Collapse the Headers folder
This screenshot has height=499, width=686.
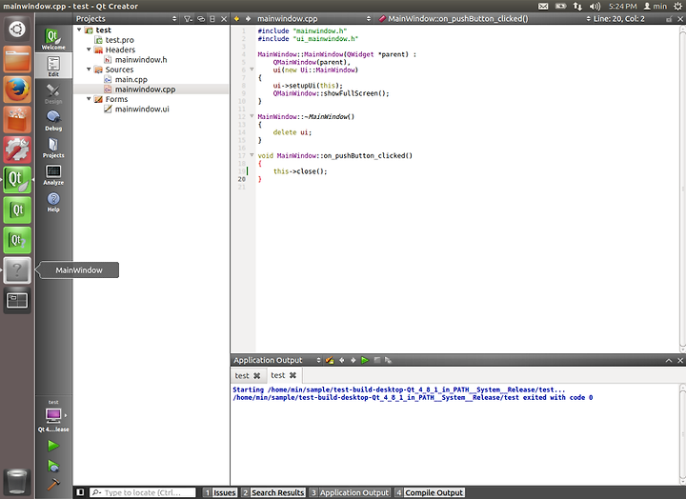[89, 50]
